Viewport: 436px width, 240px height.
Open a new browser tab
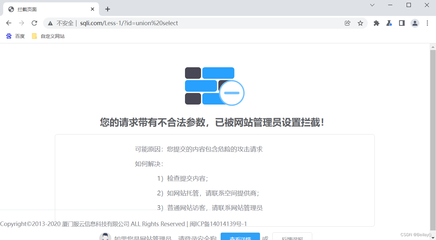[x=107, y=9]
